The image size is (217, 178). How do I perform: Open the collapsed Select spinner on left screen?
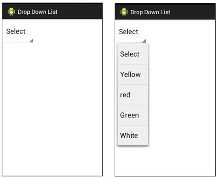[x=17, y=33]
